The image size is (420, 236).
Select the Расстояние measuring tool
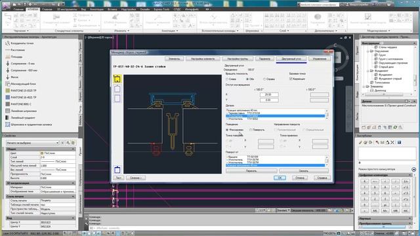coord(15,50)
